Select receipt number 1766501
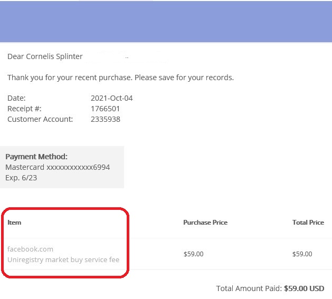 point(106,109)
